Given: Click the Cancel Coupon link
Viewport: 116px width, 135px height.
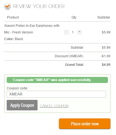Looking at the screenshot, I should coord(54,106).
